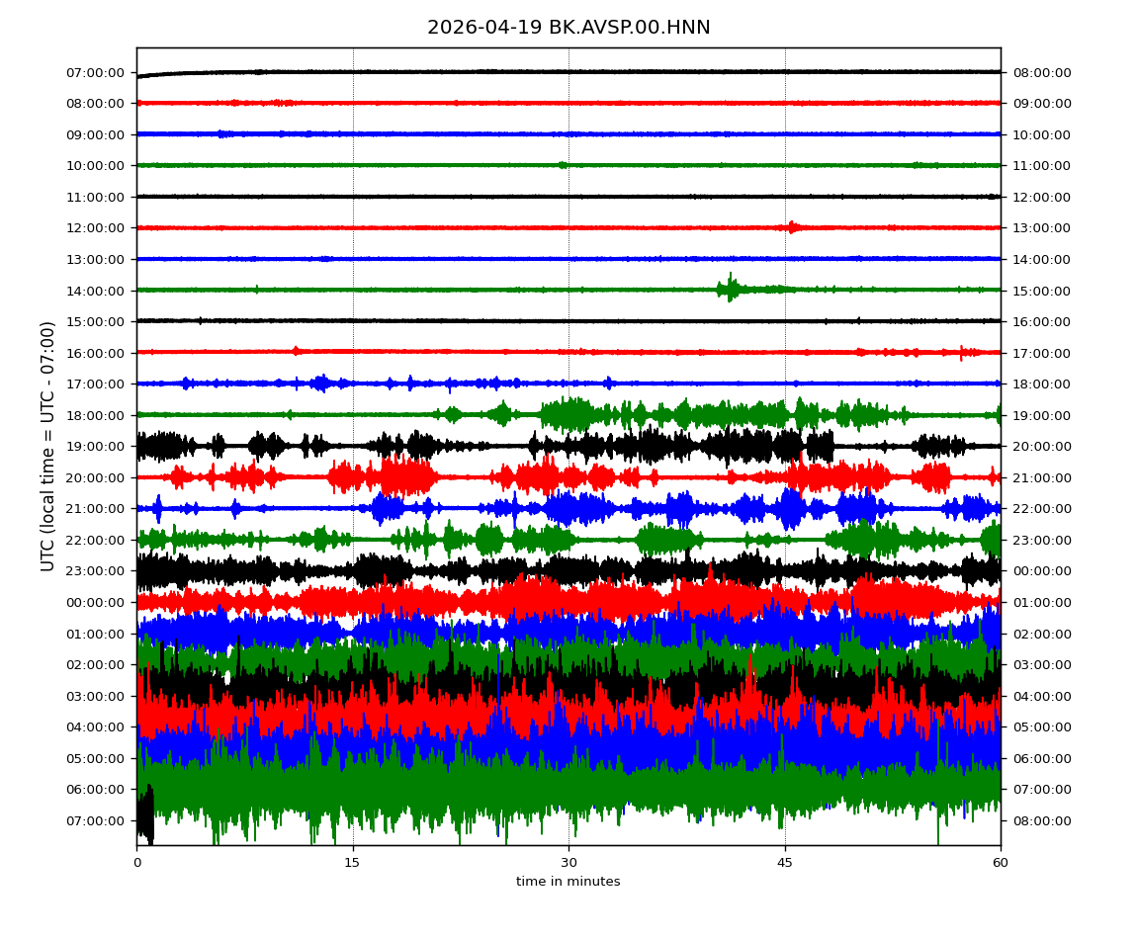Viewport: 1137px width, 939px height.
Task: Click the right-axis local time label 19:00:00
Action: (1041, 415)
